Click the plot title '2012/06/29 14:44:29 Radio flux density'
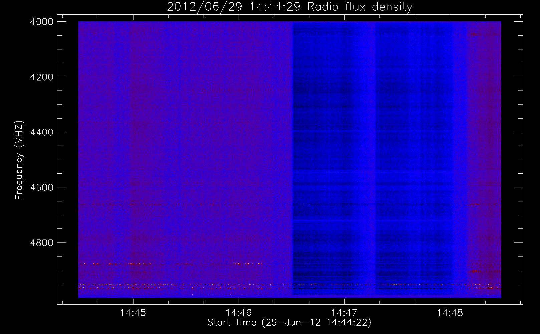Image resolution: width=540 pixels, height=334 pixels. (289, 7)
